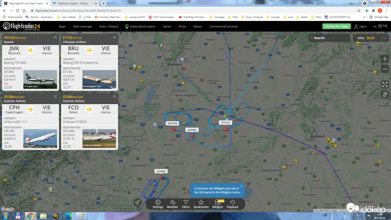Open File Explorer from the taskbar
Viewport: 391px width, 220px height.
[x=43, y=216]
